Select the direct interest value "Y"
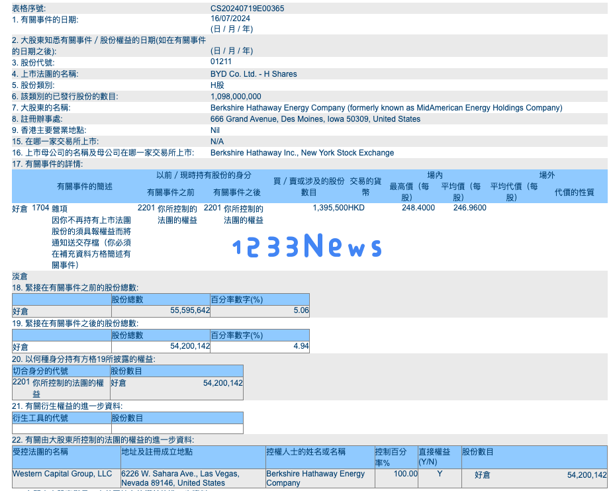This screenshot has height=491, width=613. point(440,474)
